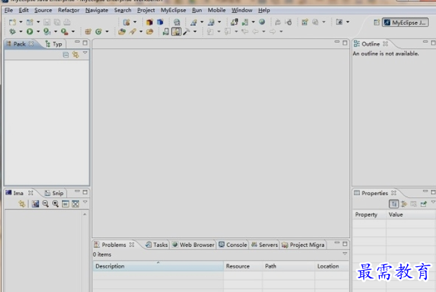Click the Collapse All icon in Package Explorer
Screen dimensions: 436x292
click(66, 55)
